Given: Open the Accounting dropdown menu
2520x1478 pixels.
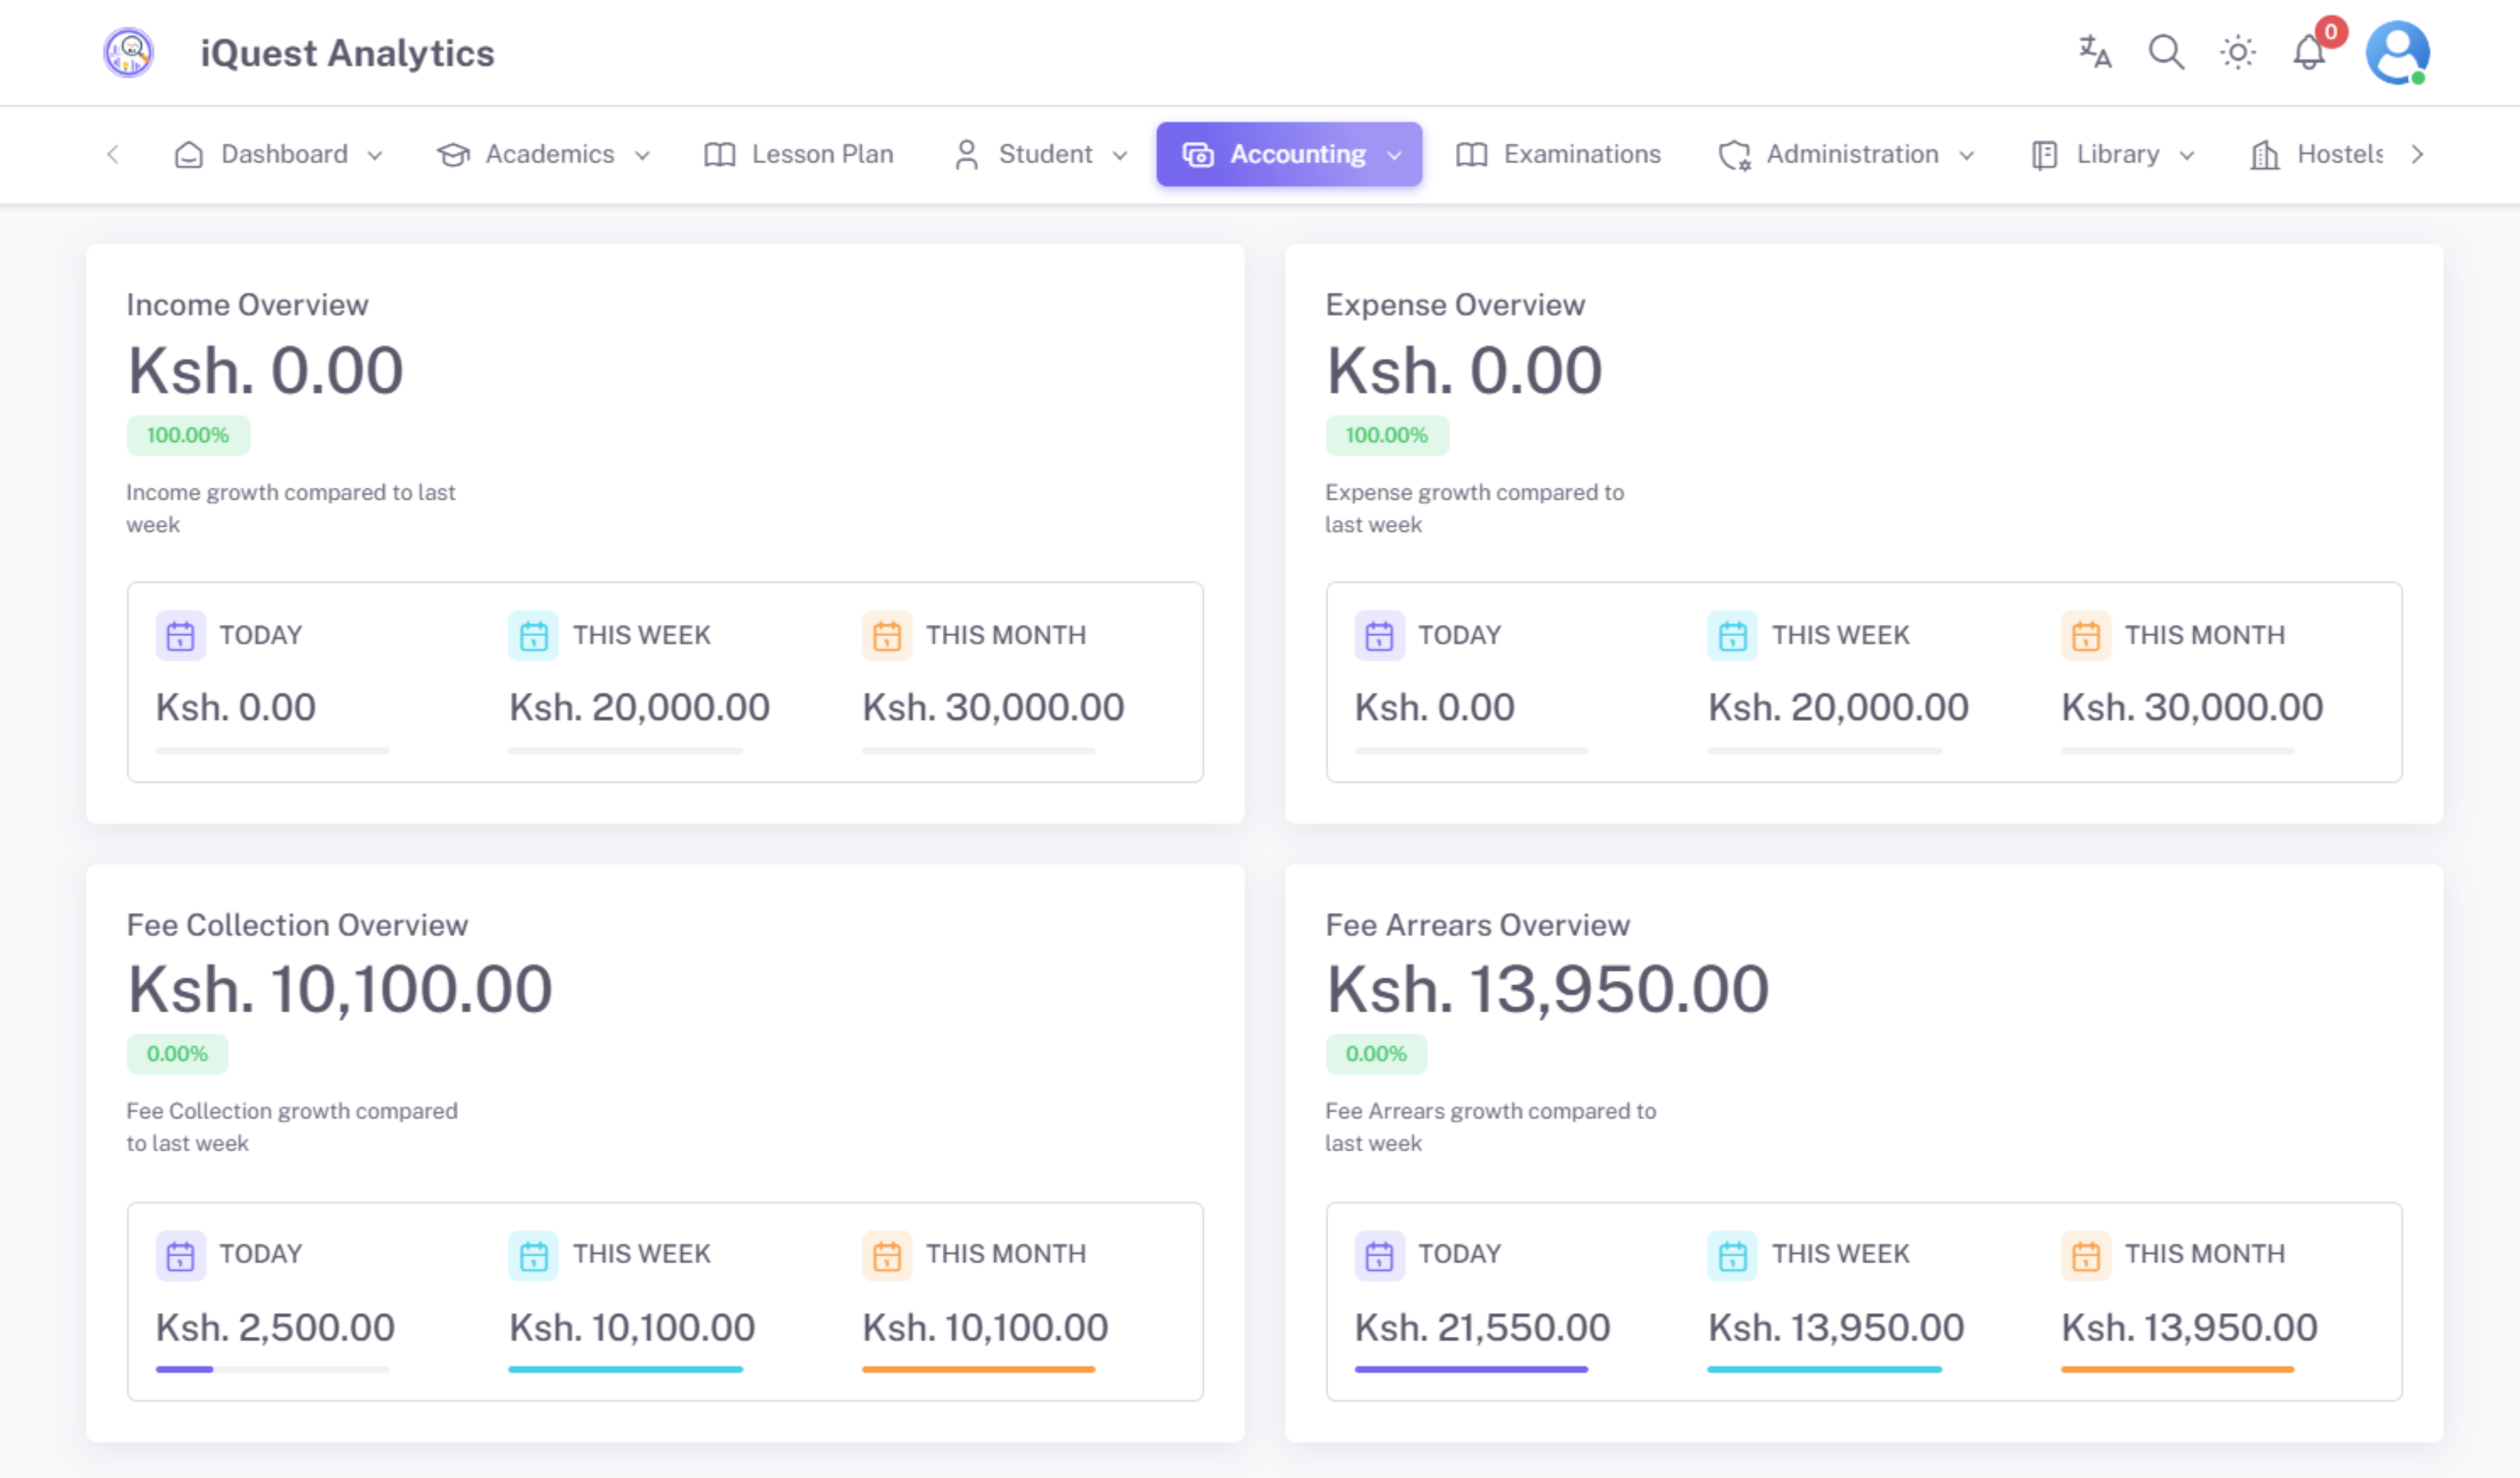Looking at the screenshot, I should [x=1289, y=155].
